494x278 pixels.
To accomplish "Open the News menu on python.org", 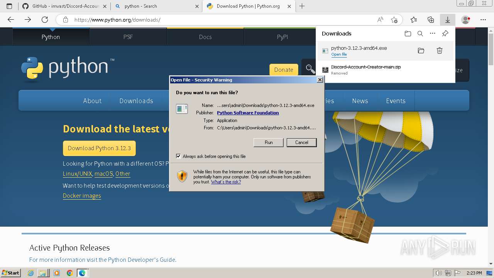I will point(360,101).
